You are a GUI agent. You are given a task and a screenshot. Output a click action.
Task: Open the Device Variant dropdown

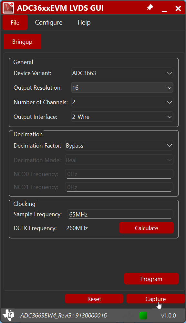122,73
